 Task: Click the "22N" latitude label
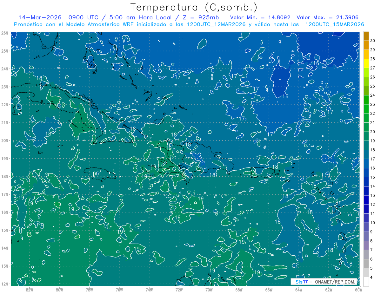coord(4,105)
